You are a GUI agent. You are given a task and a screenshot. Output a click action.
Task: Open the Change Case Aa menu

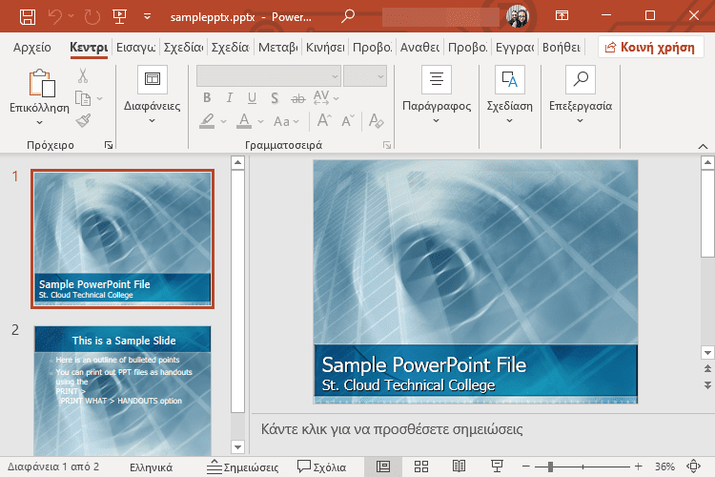click(286, 121)
